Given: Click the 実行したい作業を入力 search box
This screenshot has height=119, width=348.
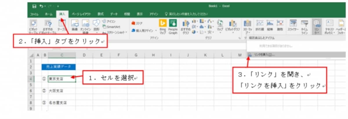Looking at the screenshot, I should pos(186,14).
